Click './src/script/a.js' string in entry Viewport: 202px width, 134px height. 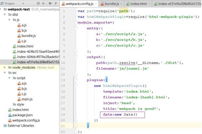click(x=123, y=34)
